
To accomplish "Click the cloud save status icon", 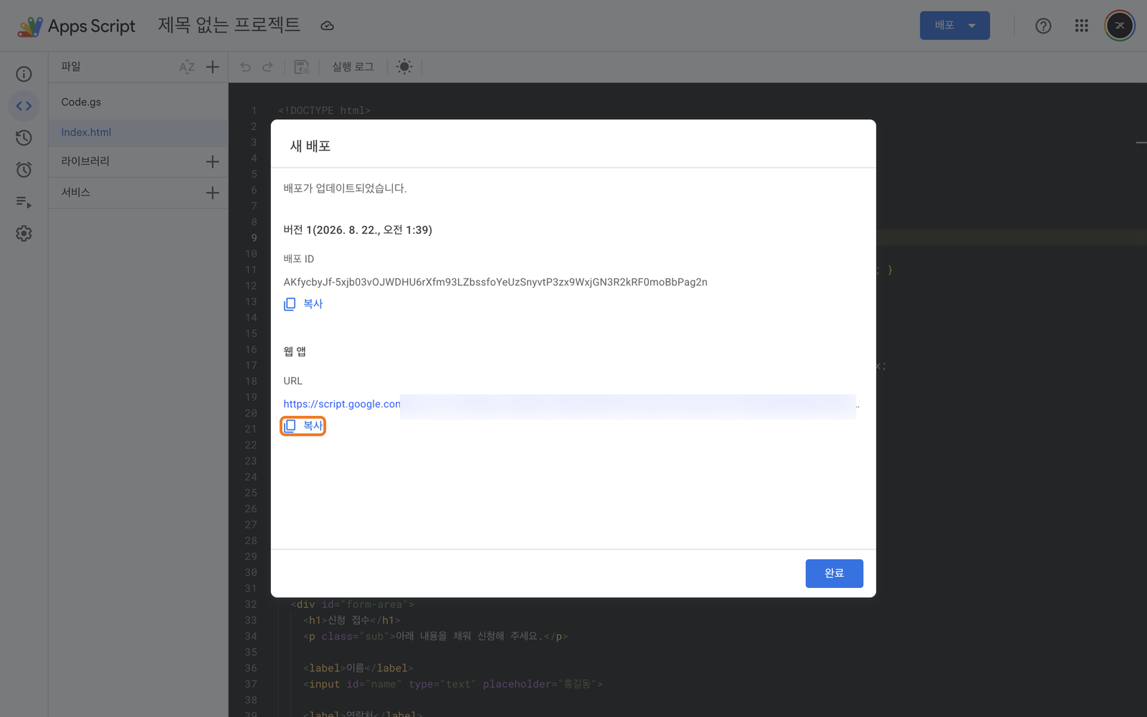I will pos(327,26).
